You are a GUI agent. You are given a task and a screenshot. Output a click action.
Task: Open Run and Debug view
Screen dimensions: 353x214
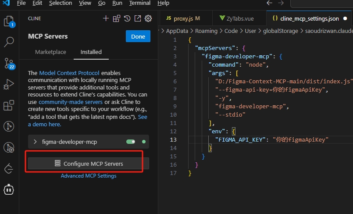[x=9, y=84]
